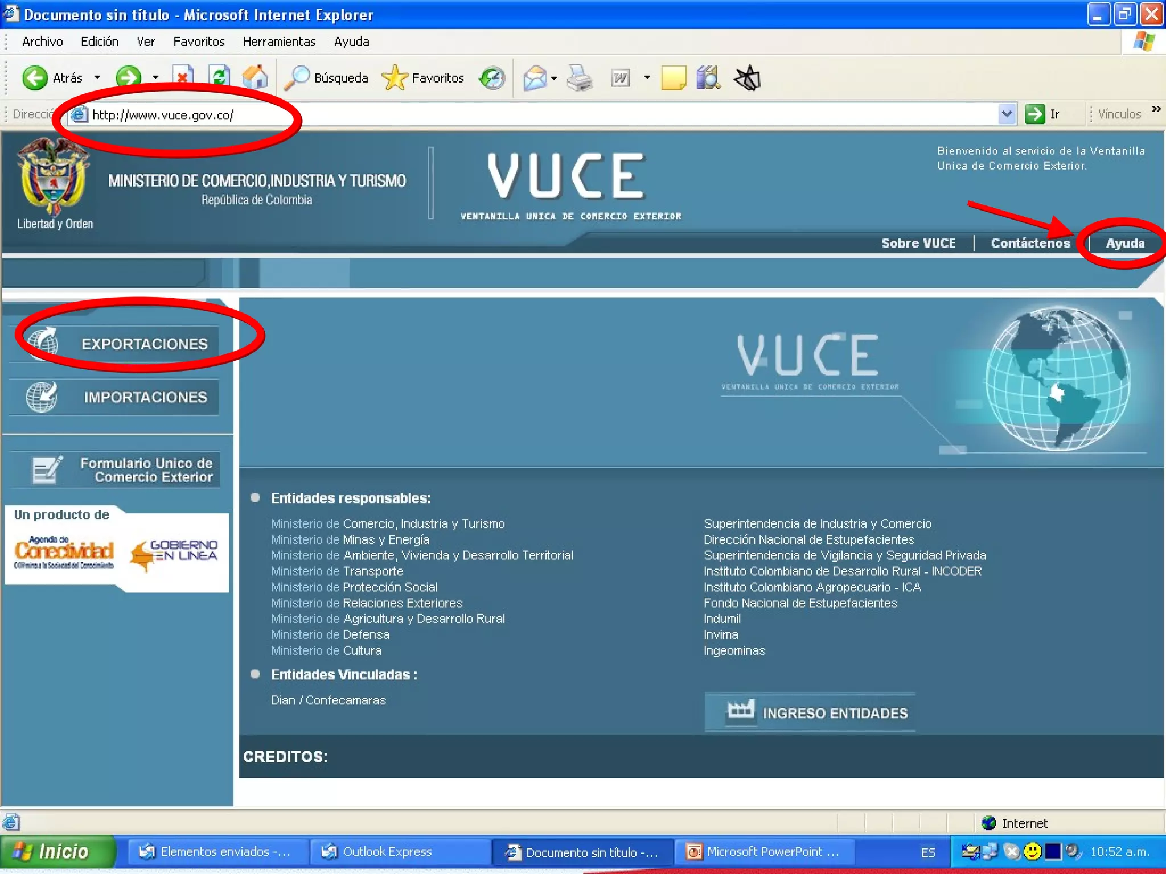This screenshot has width=1166, height=874.
Task: Open the Favoritos menu in menu bar
Action: pyautogui.click(x=199, y=42)
